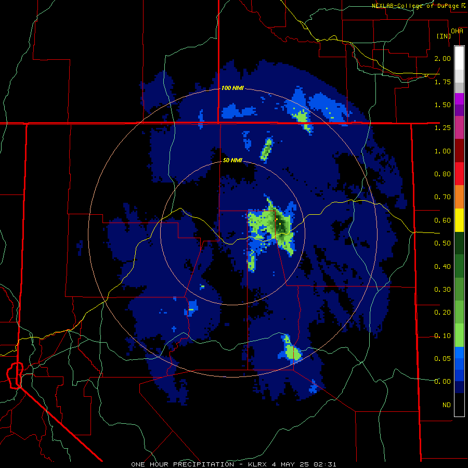Click the 0.20 legend value
This screenshot has height=468, width=468.
pyautogui.click(x=443, y=313)
